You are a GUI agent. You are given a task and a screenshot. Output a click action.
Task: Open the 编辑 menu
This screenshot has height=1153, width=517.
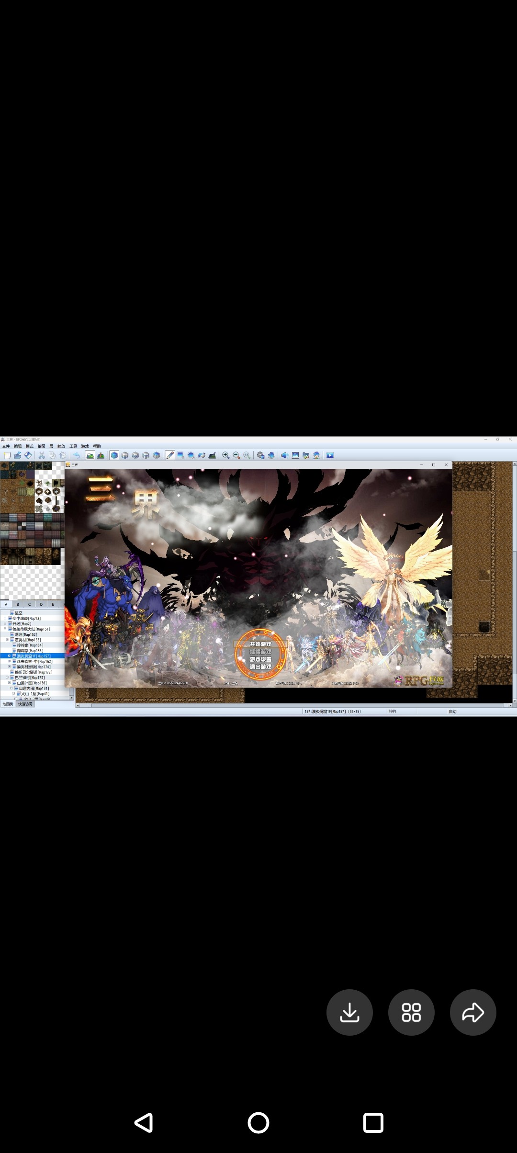18,446
